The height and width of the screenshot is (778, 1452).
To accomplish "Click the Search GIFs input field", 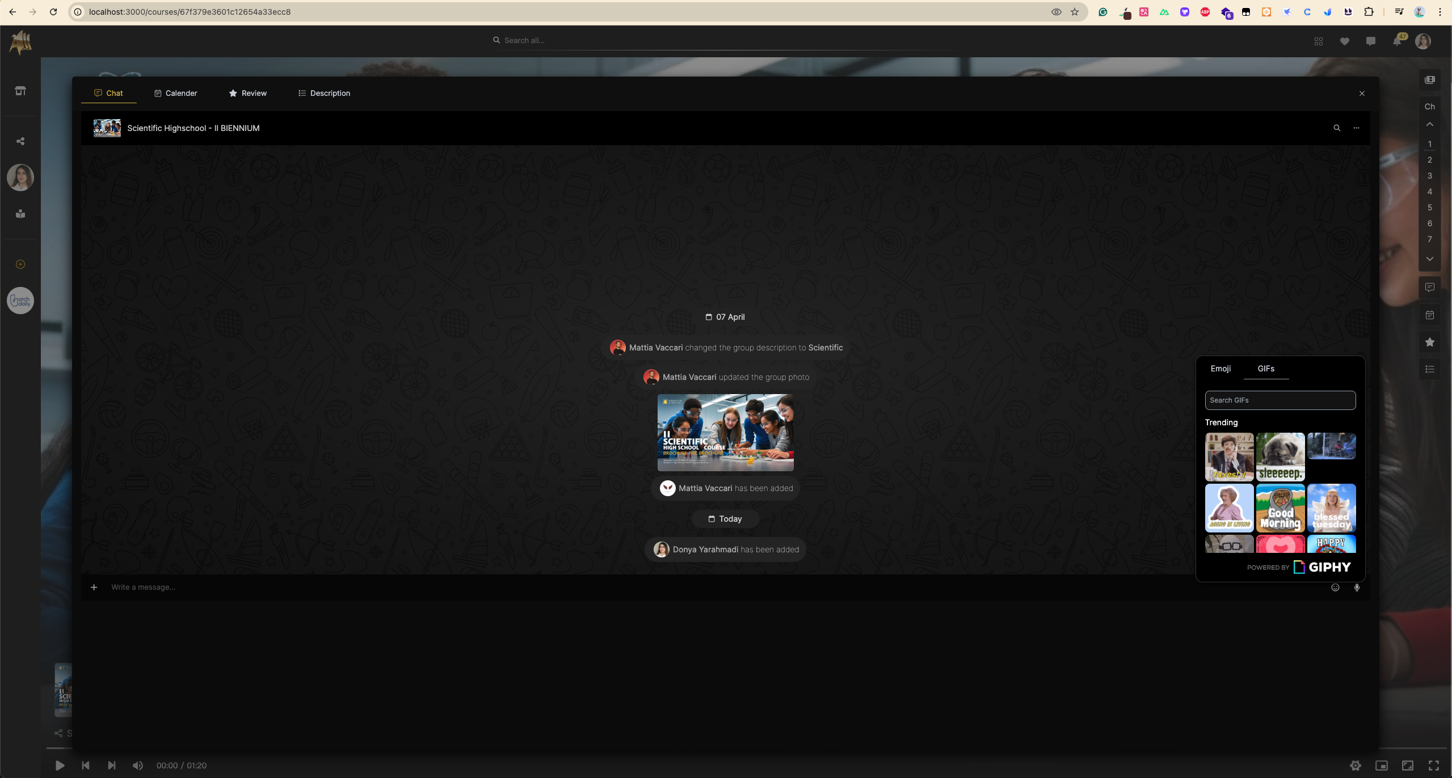I will pos(1280,400).
